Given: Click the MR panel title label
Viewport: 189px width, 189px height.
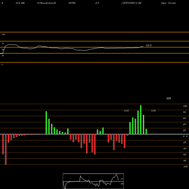Looking at the screenshot, I should (x=169, y=98).
